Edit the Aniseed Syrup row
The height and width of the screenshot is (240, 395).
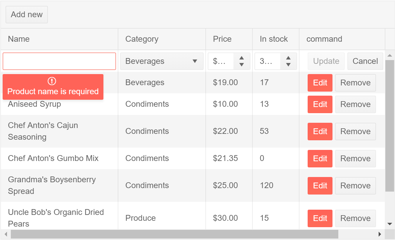[320, 104]
